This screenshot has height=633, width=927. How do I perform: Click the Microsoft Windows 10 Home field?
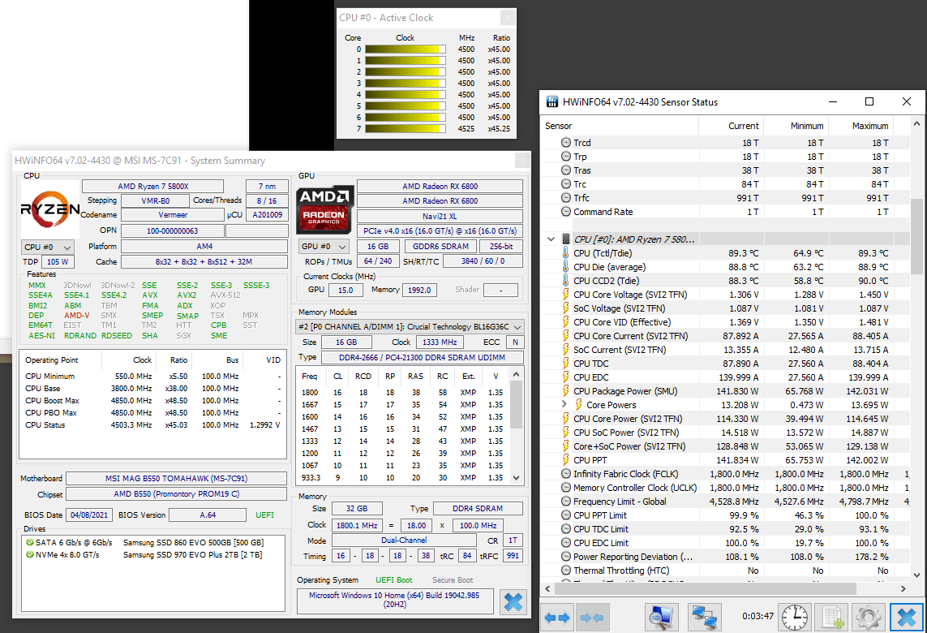[x=394, y=600]
